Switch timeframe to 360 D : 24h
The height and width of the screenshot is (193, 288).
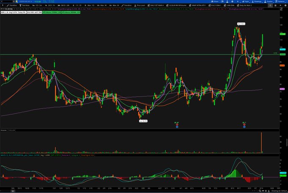[64, 6]
